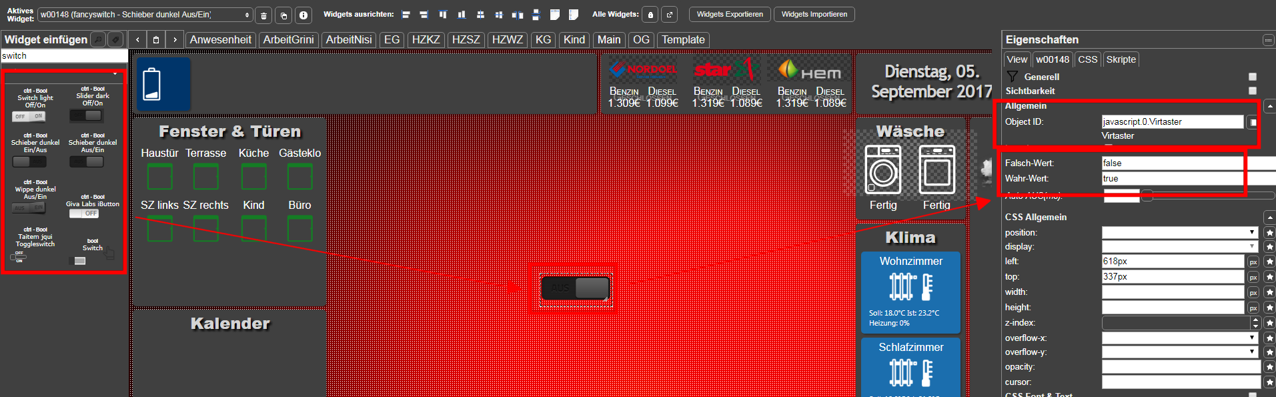Select the battery widget on the canvas
Image resolution: width=1276 pixels, height=397 pixels.
163,84
